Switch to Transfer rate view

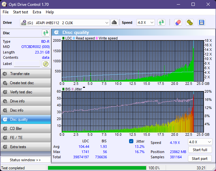26,74
